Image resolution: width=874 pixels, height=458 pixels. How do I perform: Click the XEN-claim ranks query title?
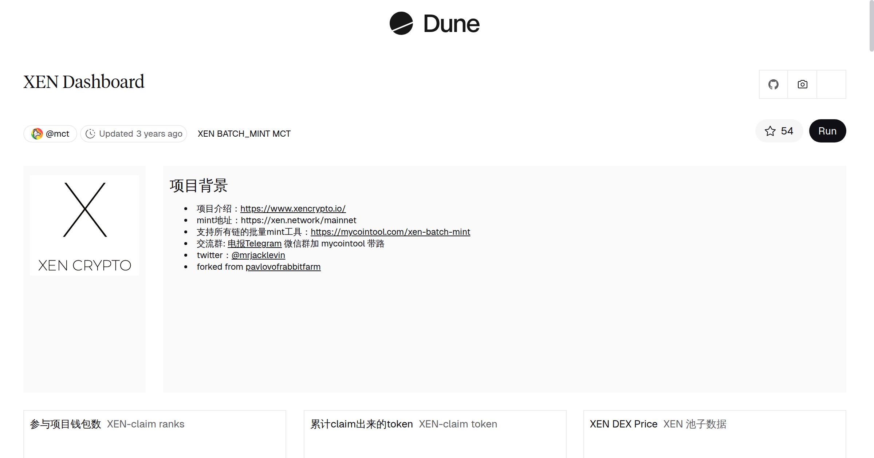[x=145, y=424]
